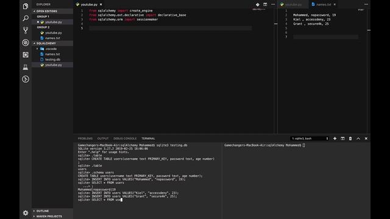
Task: Split the terminal panel
Action: [342, 139]
